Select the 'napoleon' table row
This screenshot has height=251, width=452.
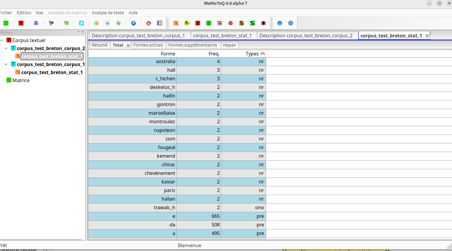tap(177, 130)
